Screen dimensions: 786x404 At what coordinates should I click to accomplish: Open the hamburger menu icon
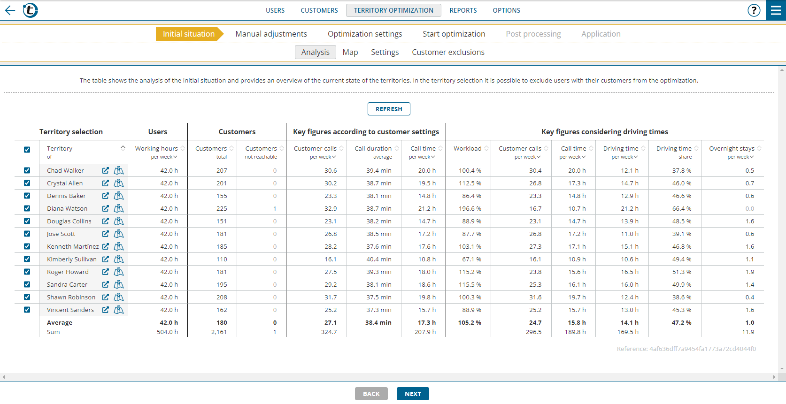coord(776,10)
